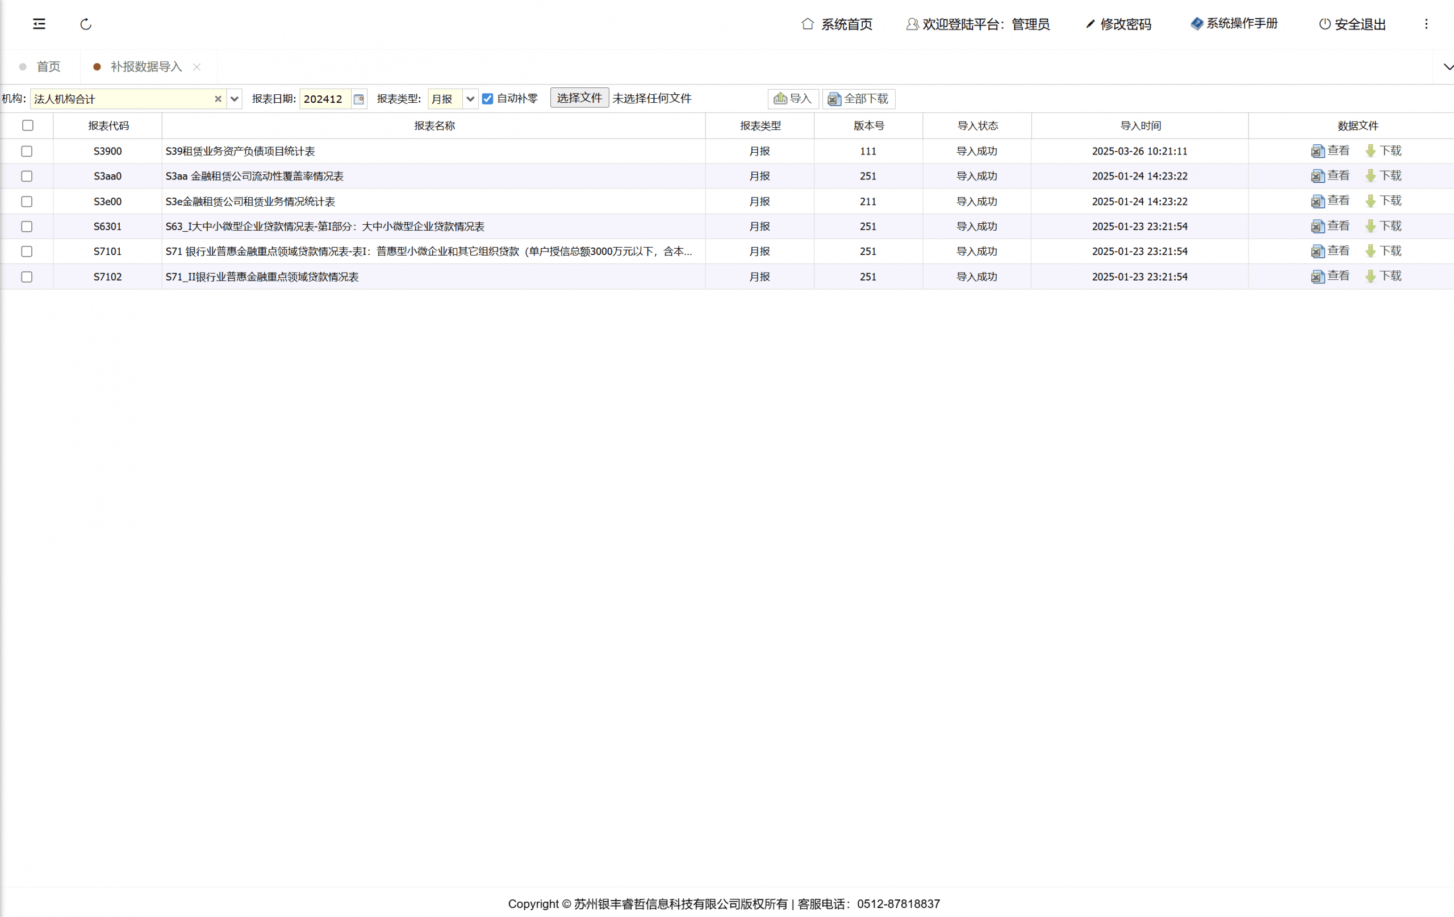Click the 选择文件 button
Screen dimensions: 1454x917
(579, 98)
